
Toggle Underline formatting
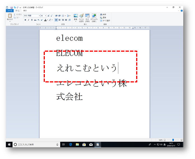(32, 20)
